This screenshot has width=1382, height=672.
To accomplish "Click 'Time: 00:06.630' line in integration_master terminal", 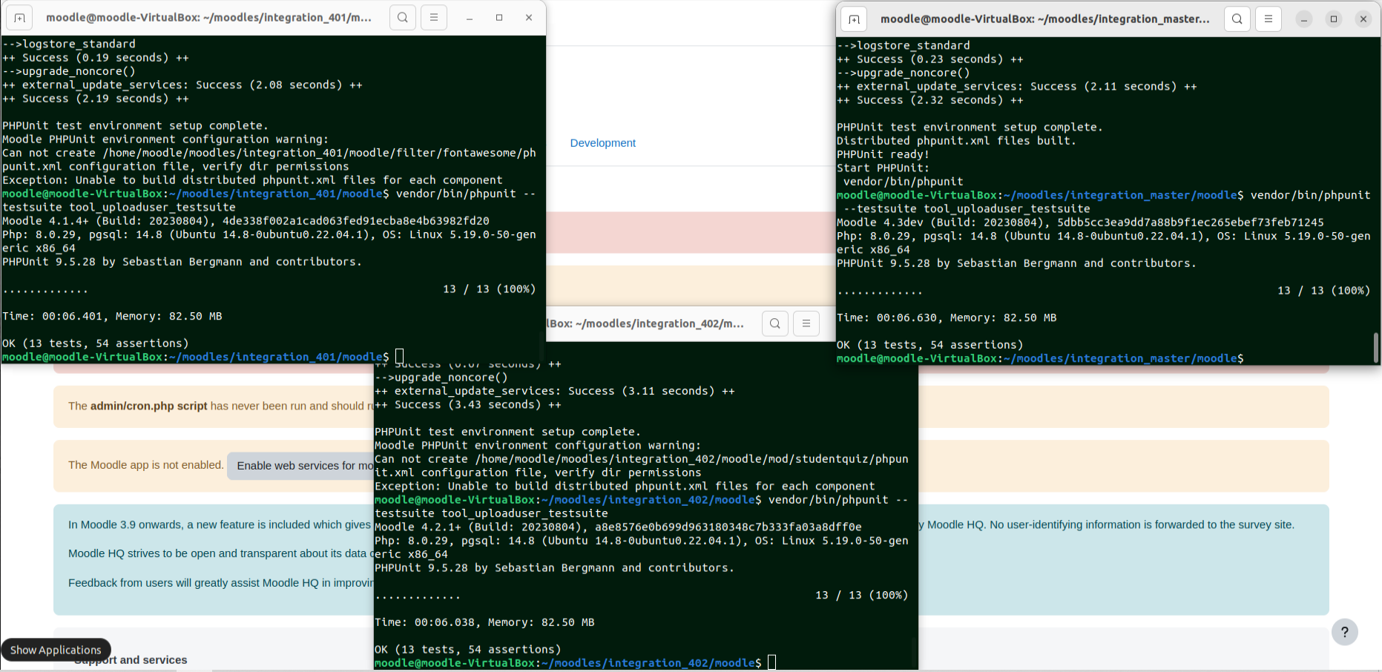I will tap(947, 317).
